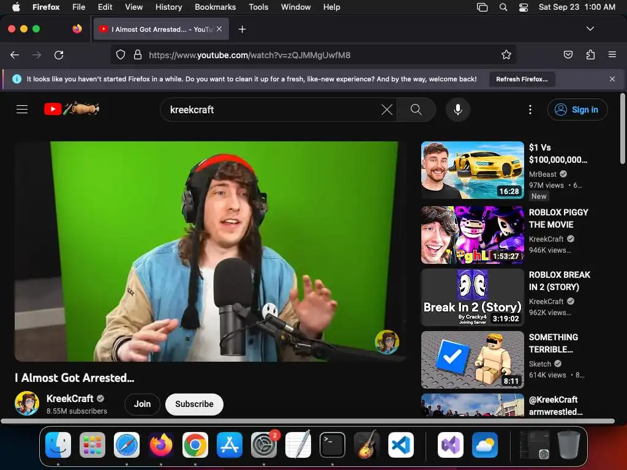Save page to Pocket
This screenshot has height=470, width=627.
568,54
